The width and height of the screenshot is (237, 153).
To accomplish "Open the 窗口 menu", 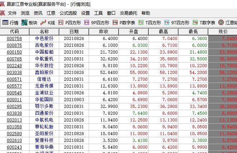I will click(x=111, y=13).
